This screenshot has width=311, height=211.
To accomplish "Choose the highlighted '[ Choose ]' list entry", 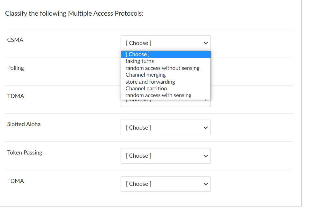I will click(x=138, y=54).
